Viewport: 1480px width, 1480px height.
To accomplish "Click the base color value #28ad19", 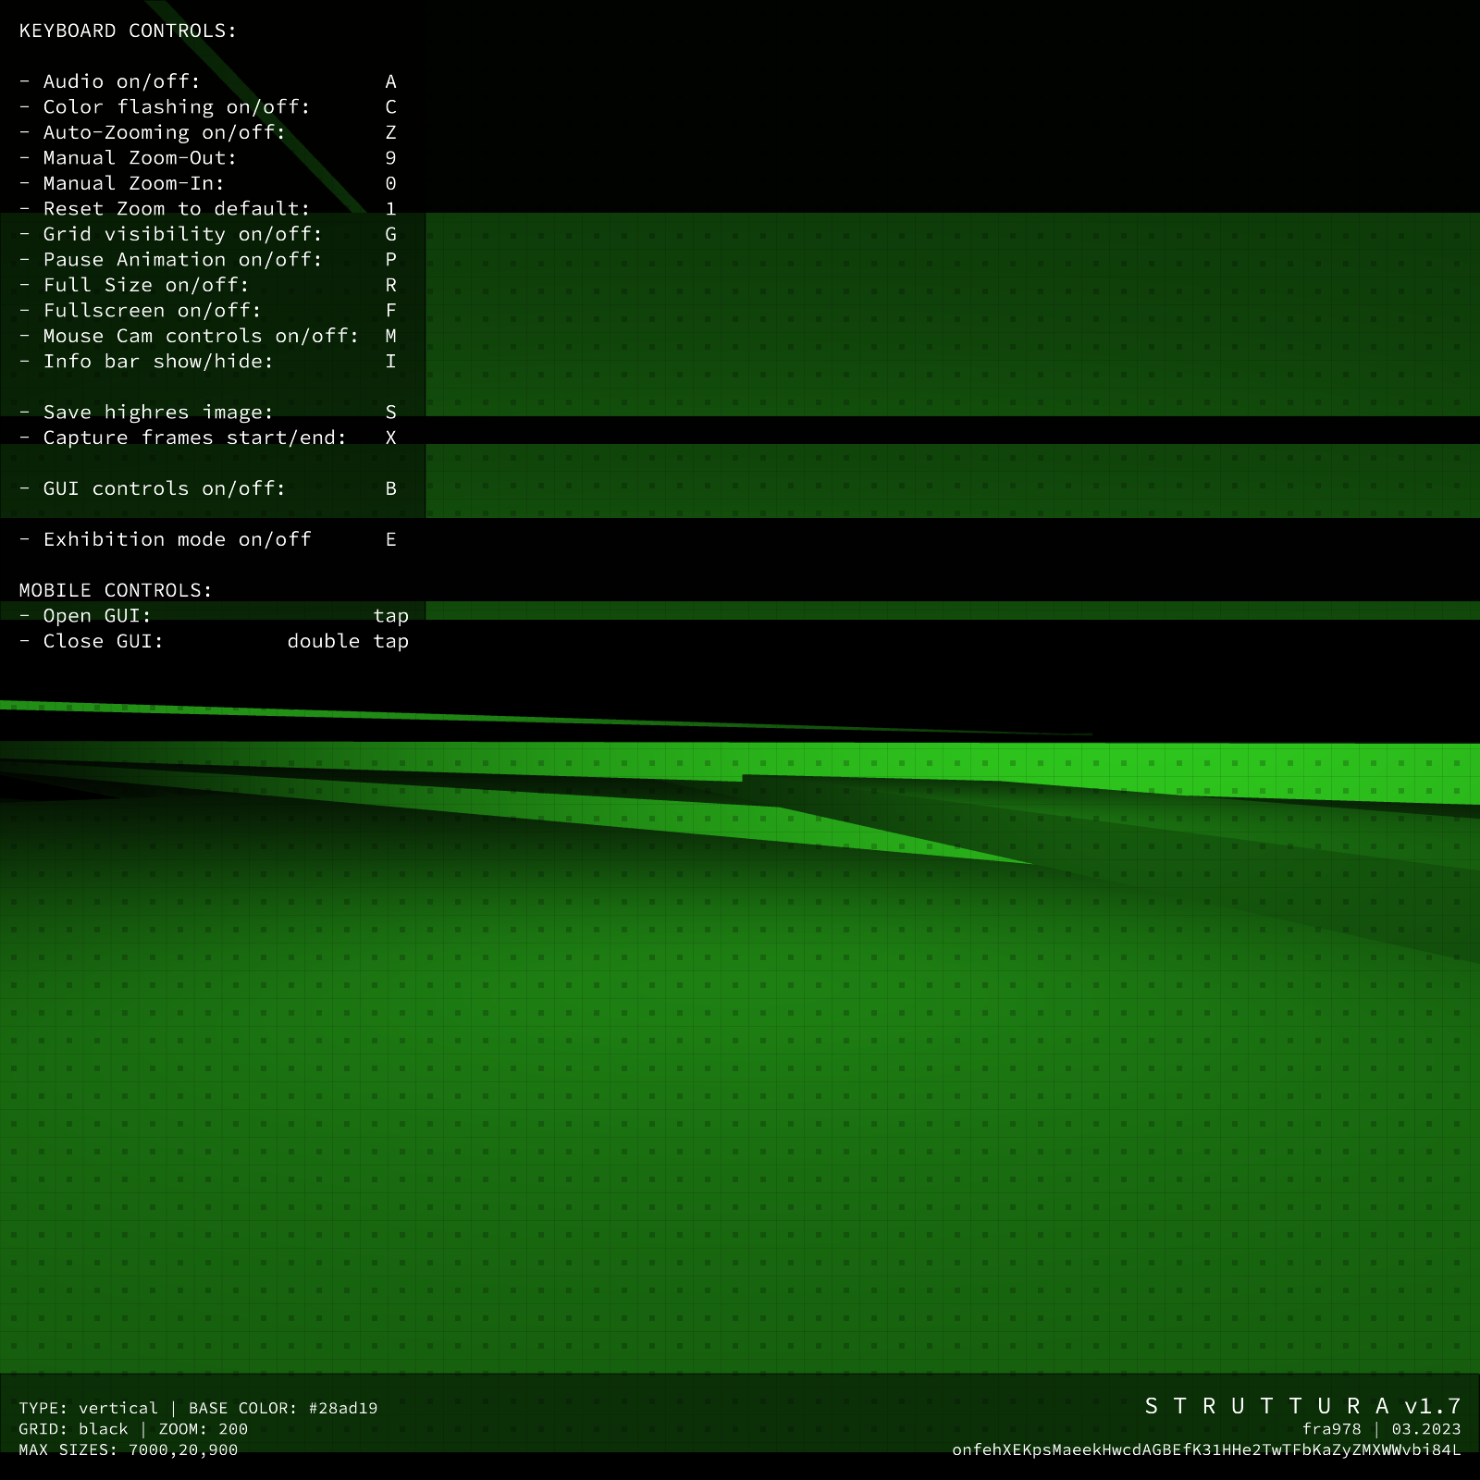I will pyautogui.click(x=342, y=1408).
